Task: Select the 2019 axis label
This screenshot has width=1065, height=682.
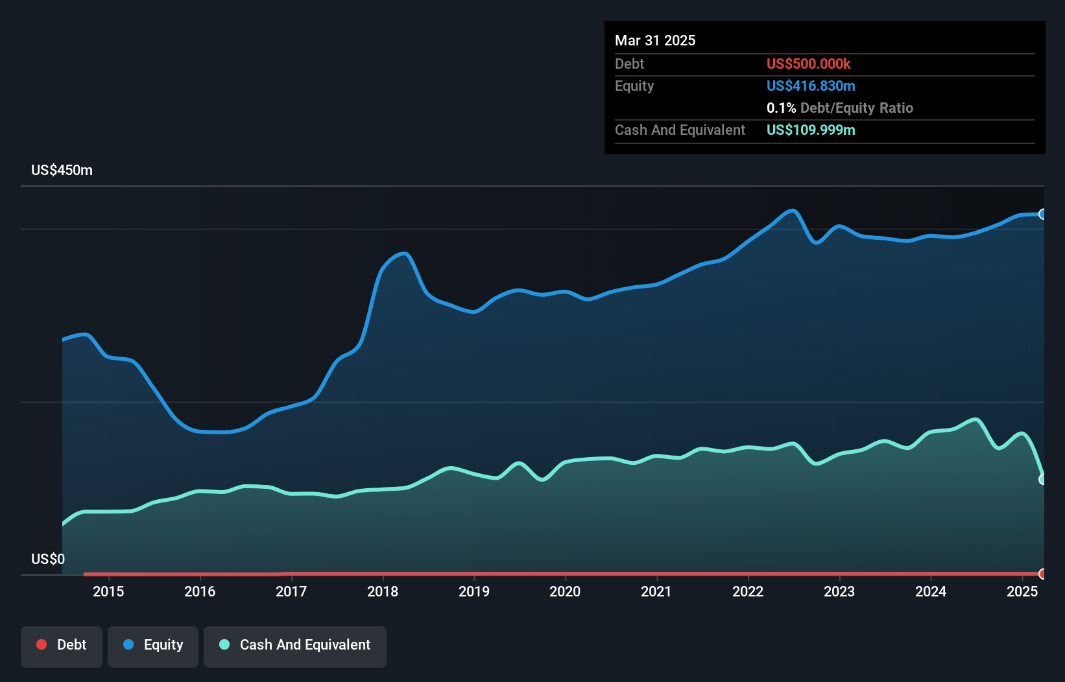Action: 474,591
